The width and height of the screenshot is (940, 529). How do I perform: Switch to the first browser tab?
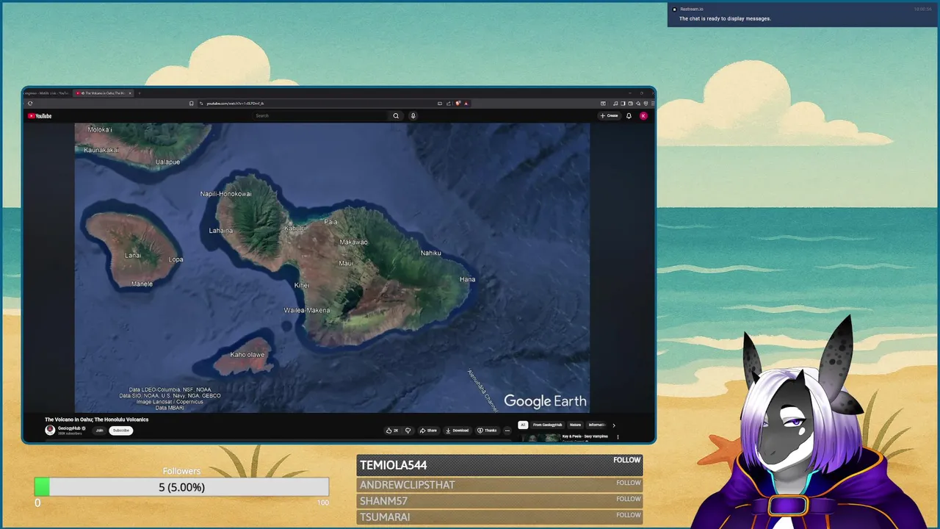47,93
